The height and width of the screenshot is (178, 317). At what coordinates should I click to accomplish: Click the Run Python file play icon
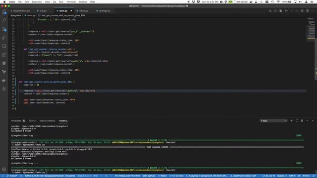pos(275,11)
